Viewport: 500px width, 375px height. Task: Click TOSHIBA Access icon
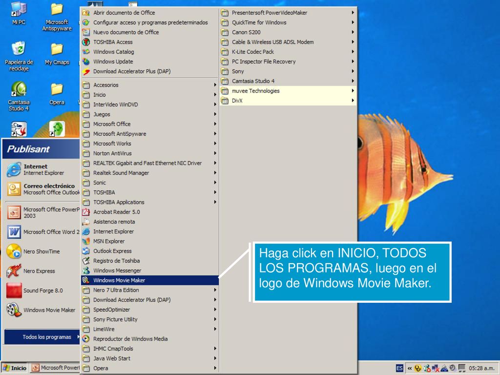pos(86,42)
